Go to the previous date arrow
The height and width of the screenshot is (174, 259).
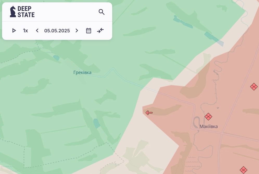click(37, 31)
